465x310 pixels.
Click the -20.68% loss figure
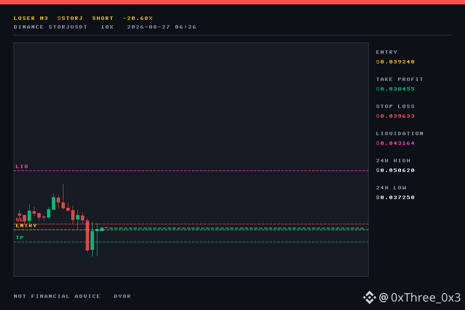click(x=138, y=18)
